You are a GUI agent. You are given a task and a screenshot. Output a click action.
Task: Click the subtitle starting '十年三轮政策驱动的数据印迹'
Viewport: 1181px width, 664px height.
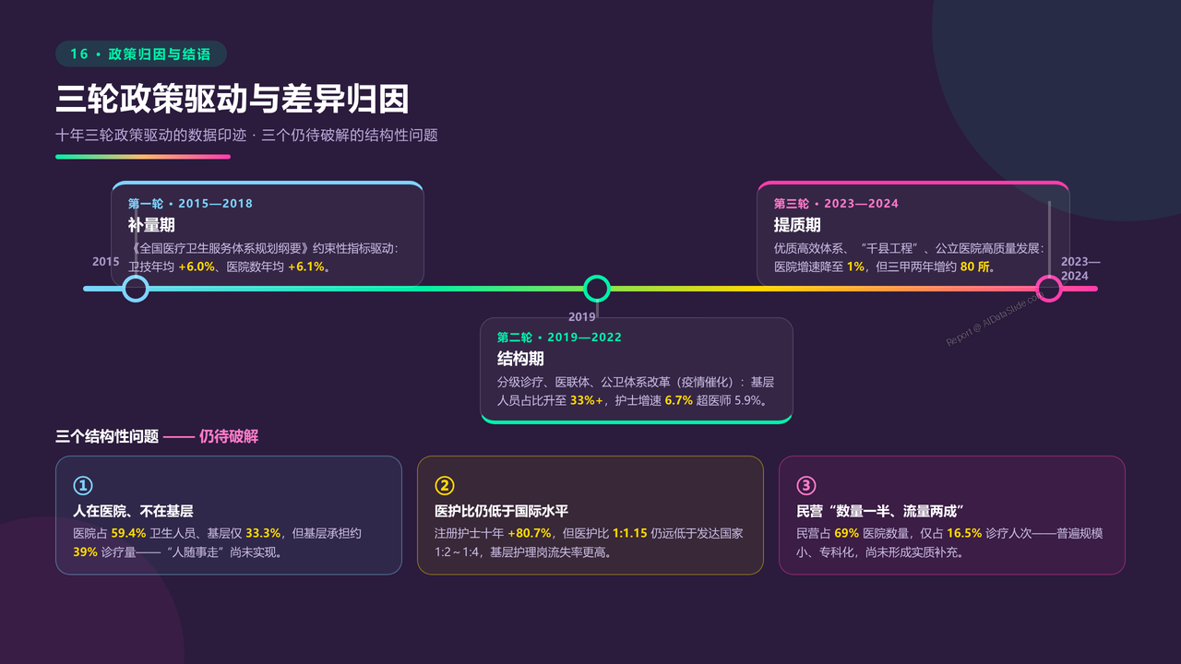tap(246, 135)
